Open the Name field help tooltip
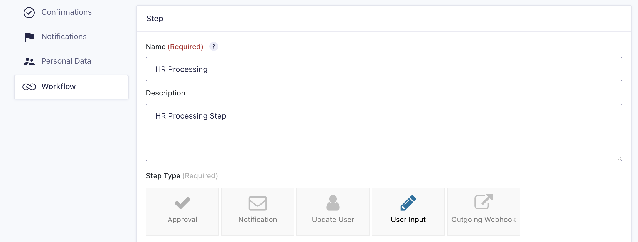 pyautogui.click(x=213, y=46)
